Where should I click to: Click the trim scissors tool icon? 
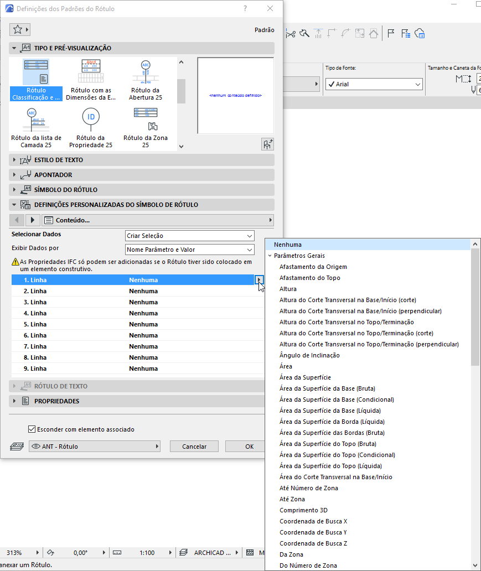click(x=291, y=34)
